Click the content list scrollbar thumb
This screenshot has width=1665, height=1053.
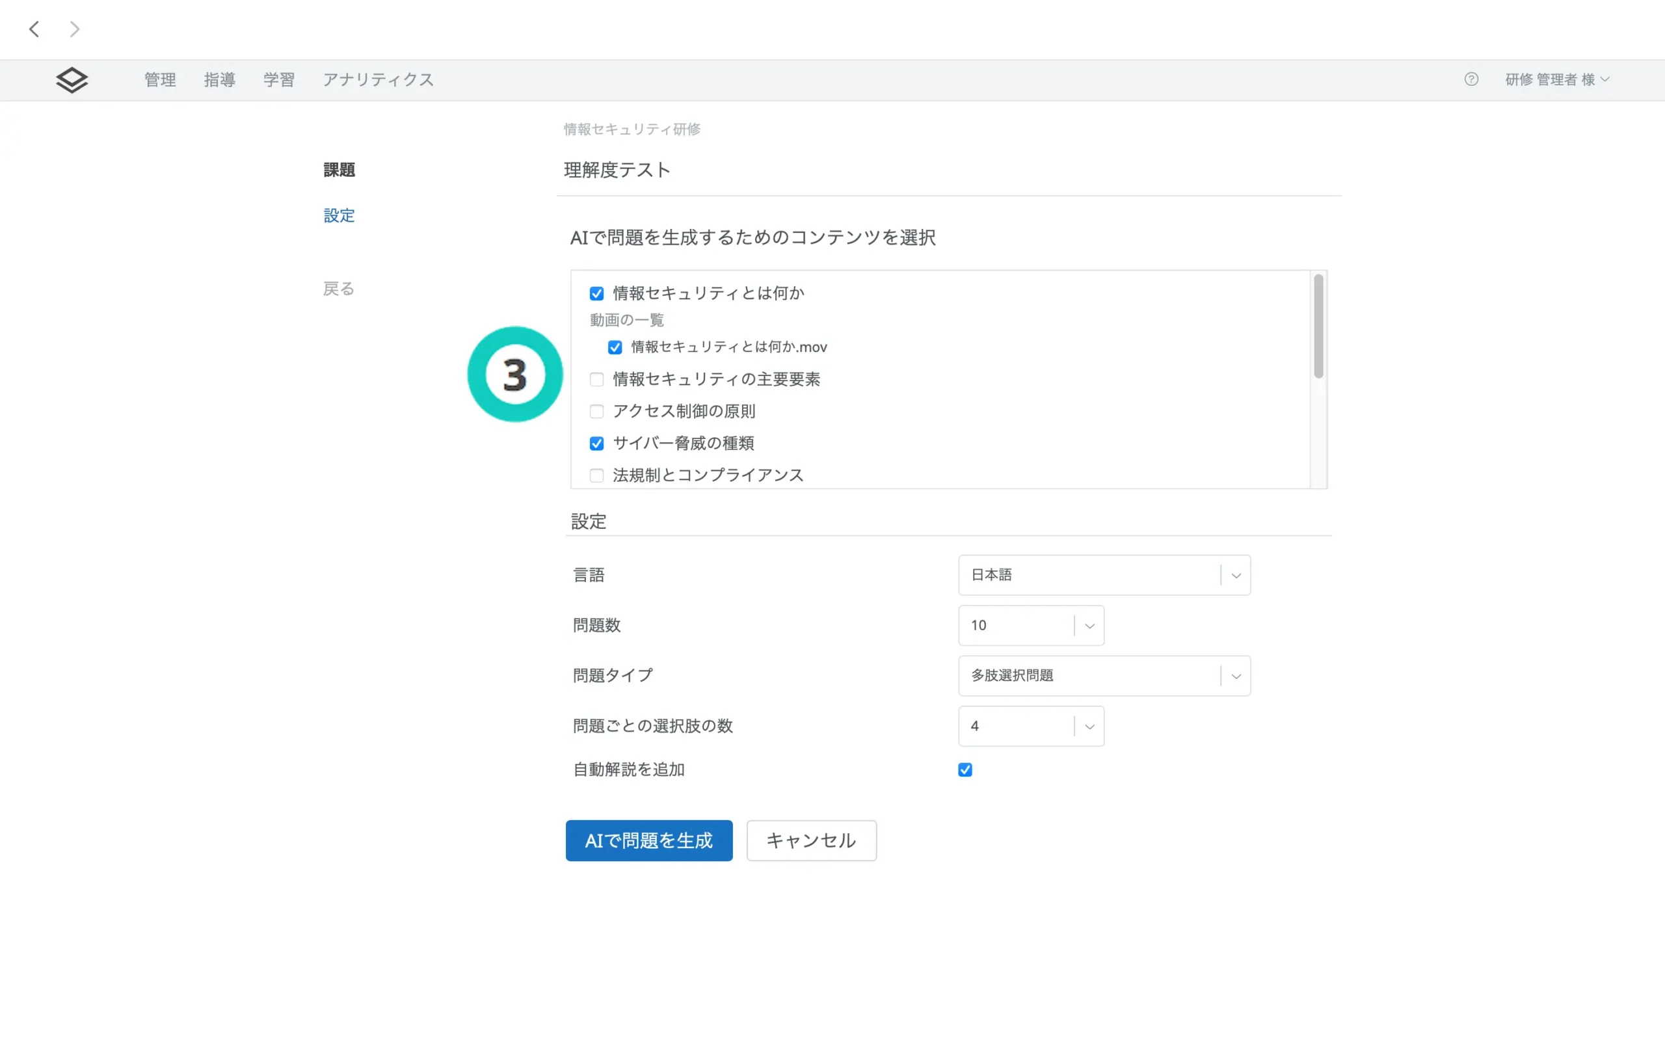pyautogui.click(x=1318, y=327)
